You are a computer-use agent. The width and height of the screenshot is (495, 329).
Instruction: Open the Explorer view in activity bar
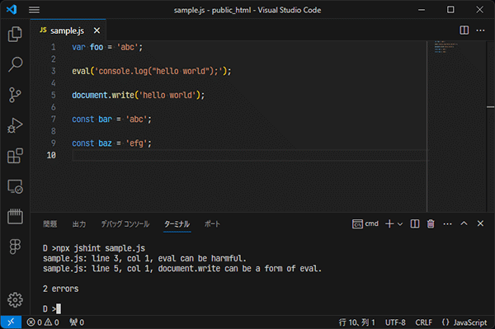click(x=15, y=34)
